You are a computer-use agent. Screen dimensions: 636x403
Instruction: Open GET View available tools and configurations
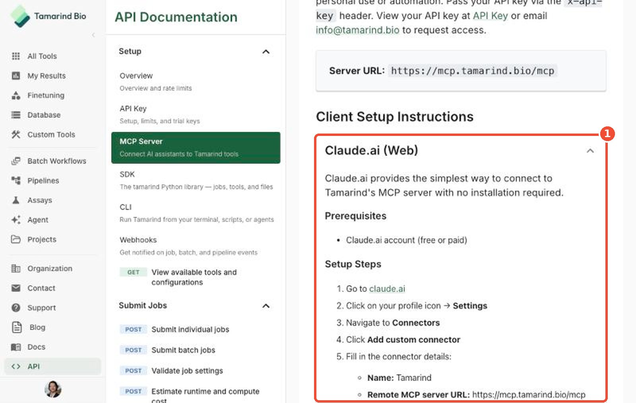pos(196,277)
